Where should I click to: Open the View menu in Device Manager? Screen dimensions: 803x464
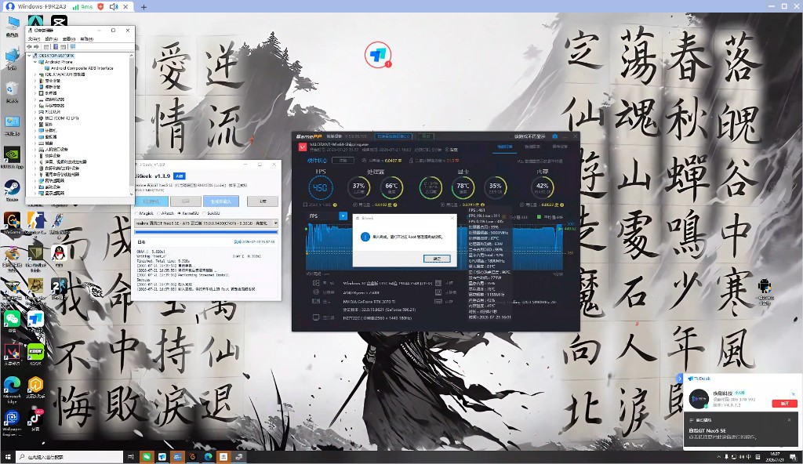click(x=69, y=39)
